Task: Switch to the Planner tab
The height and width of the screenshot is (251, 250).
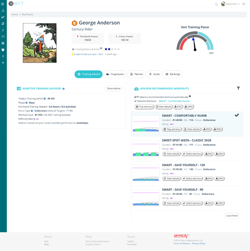Action: click(x=136, y=74)
